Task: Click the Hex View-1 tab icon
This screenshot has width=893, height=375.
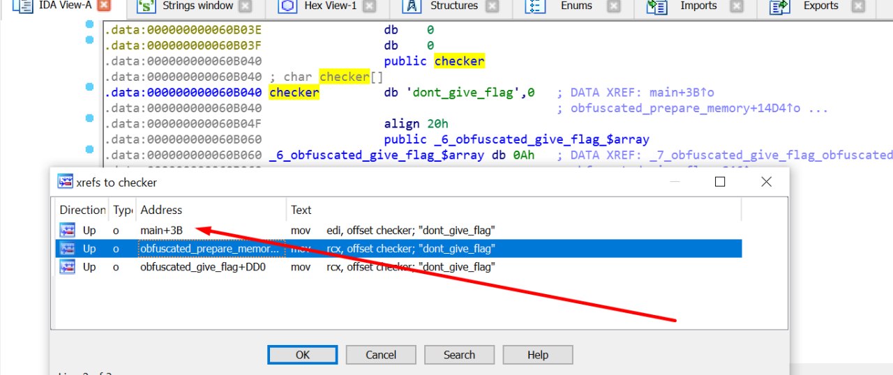Action: tap(287, 6)
